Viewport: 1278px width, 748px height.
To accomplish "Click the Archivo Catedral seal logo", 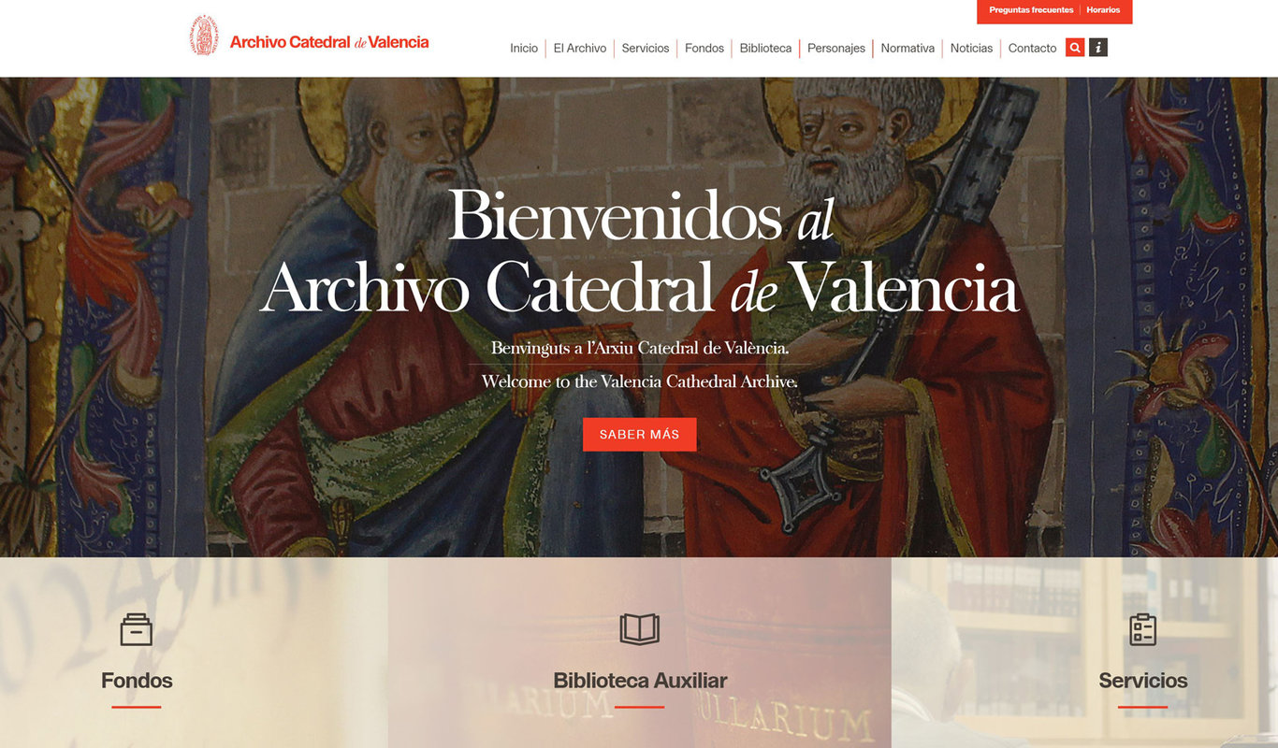I will (x=204, y=36).
